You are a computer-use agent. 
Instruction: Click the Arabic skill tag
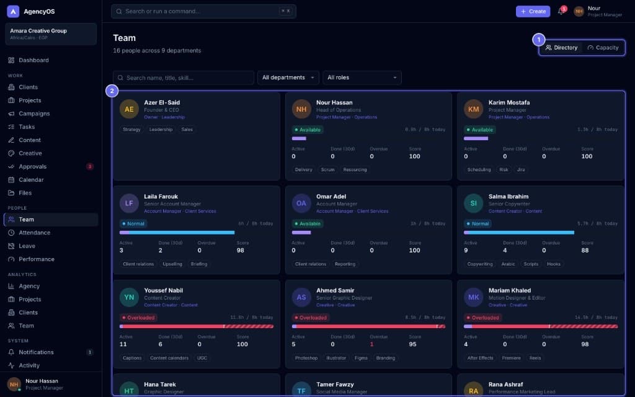(508, 264)
